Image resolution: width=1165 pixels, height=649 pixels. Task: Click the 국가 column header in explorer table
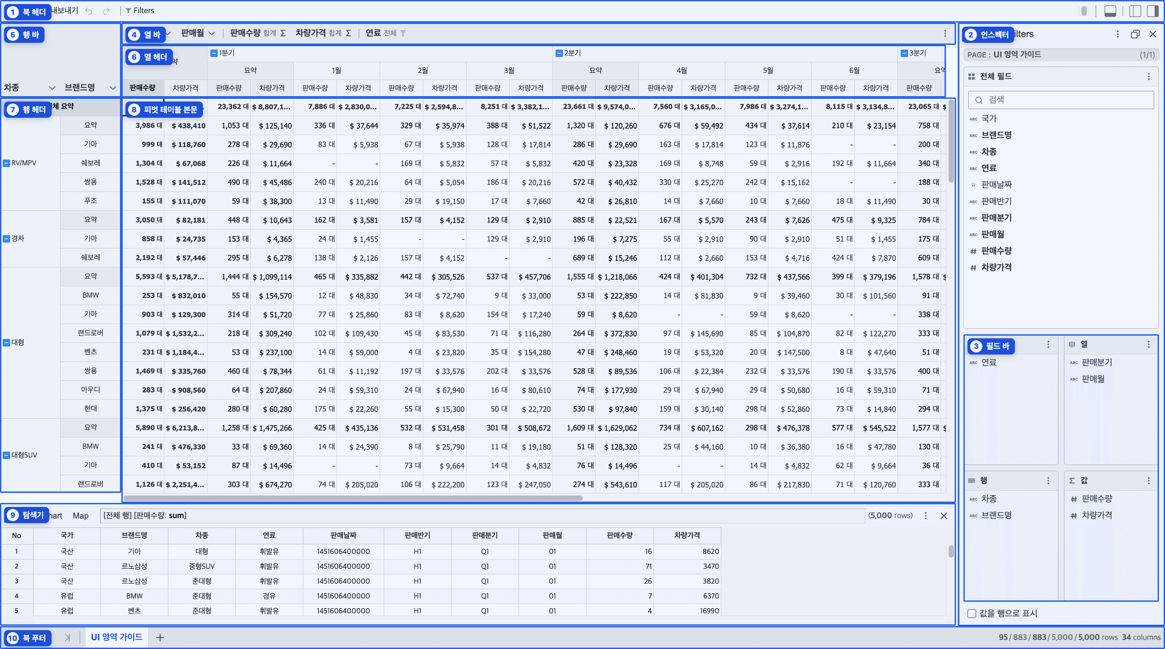tap(67, 536)
